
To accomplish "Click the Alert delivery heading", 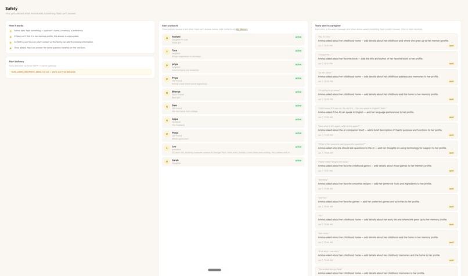I will click(x=16, y=61).
